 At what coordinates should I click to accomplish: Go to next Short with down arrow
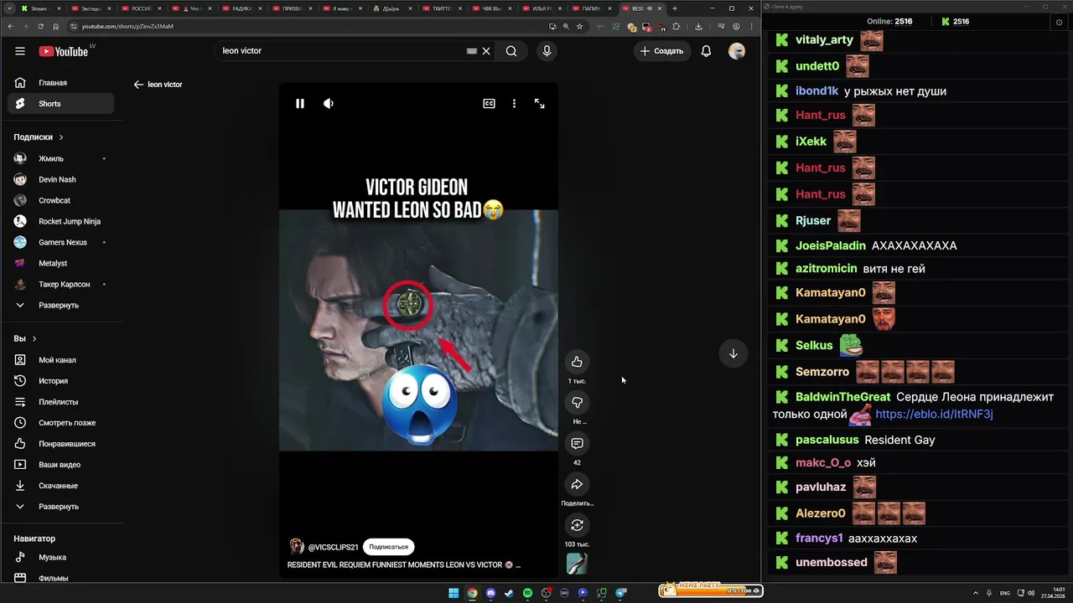733,353
